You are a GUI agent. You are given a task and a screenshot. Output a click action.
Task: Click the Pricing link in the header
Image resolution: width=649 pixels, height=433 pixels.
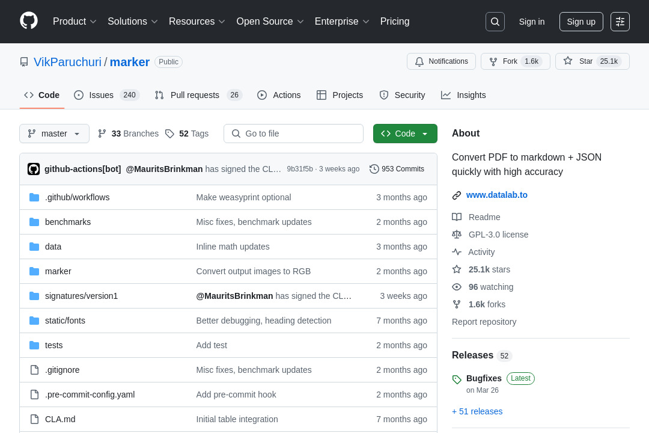(395, 22)
